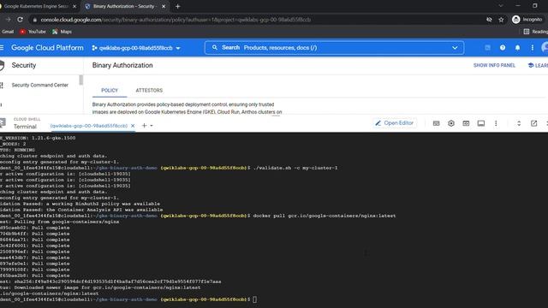
Task: Close the Cloud Shell terminal session tab
Action: pyautogui.click(x=133, y=126)
